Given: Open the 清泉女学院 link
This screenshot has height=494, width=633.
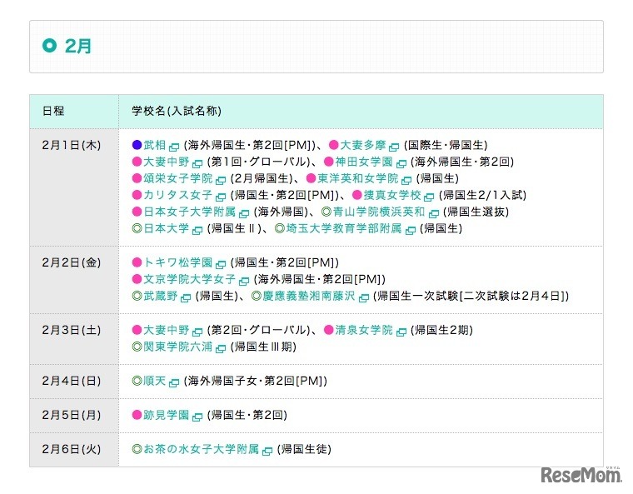Looking at the screenshot, I should 364,330.
